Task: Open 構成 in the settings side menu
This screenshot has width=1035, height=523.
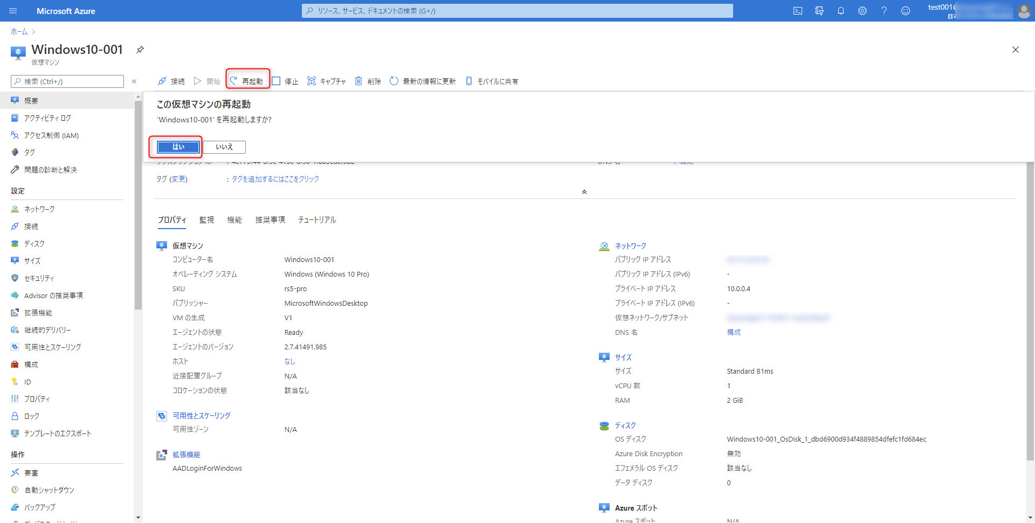Action: pyautogui.click(x=67, y=364)
